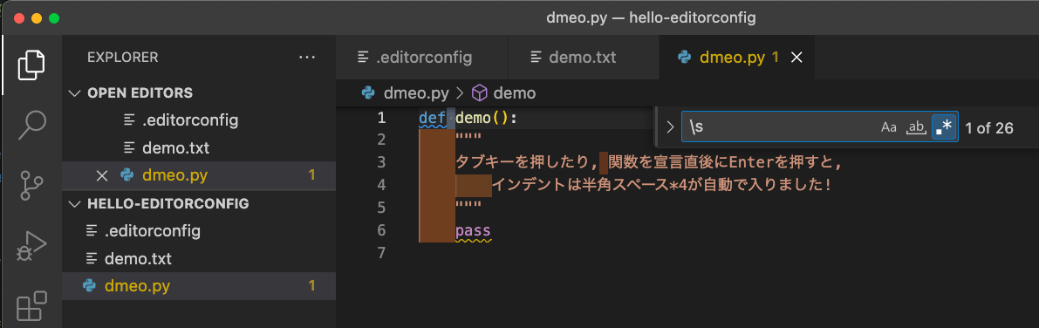
Task: Click line number 4 in gutter
Action: coord(381,185)
